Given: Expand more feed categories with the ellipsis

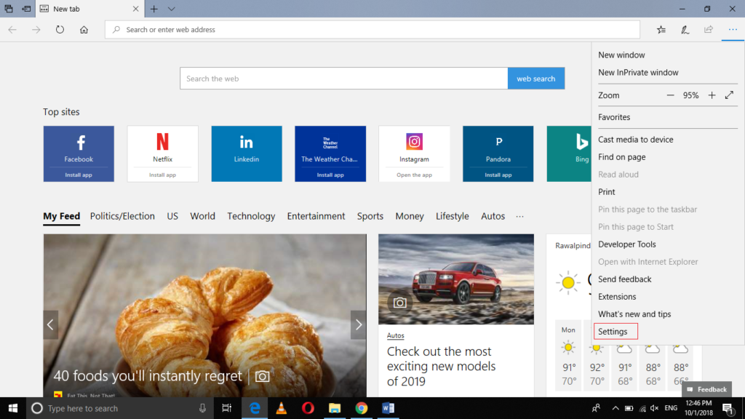Looking at the screenshot, I should click(519, 216).
